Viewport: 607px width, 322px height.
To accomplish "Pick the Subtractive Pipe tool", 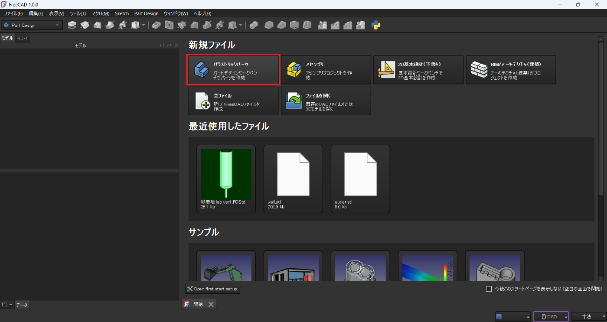I will [x=207, y=25].
